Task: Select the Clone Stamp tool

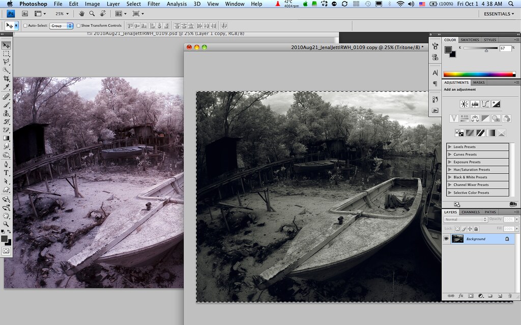Action: [6, 113]
